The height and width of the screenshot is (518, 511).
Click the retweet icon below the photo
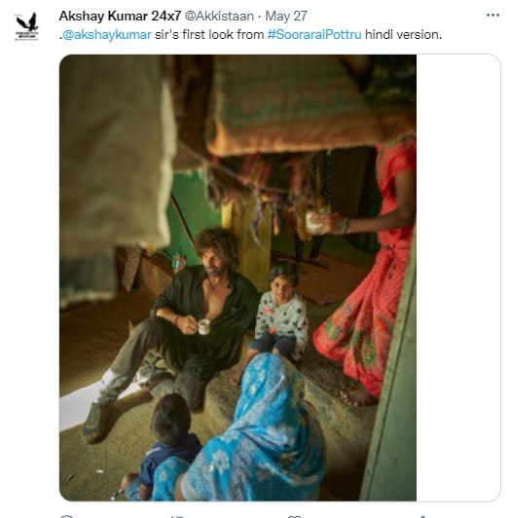tap(177, 516)
